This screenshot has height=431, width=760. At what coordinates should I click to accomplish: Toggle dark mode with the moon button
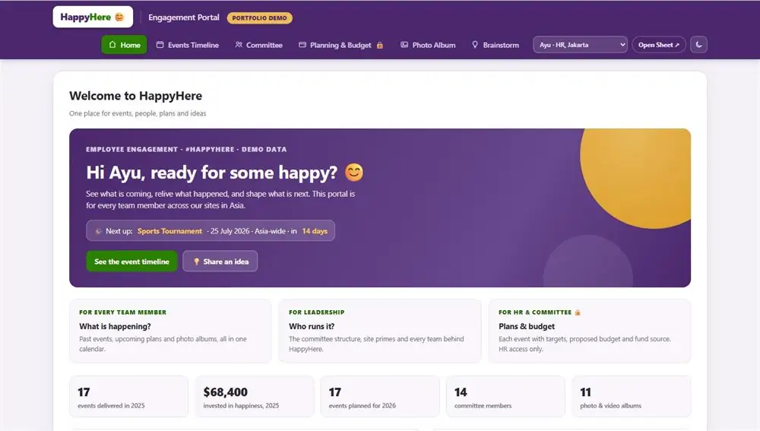point(698,45)
